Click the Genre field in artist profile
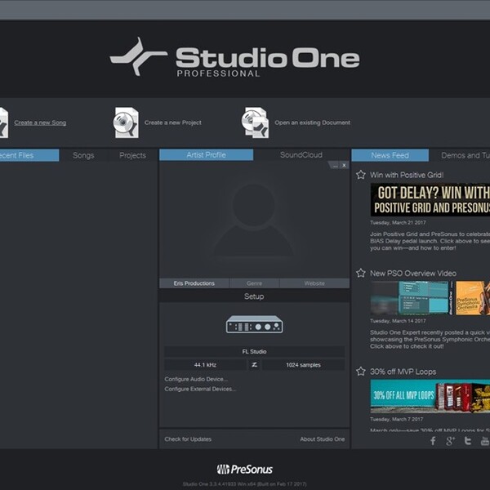This screenshot has height=490, width=490. 254,283
